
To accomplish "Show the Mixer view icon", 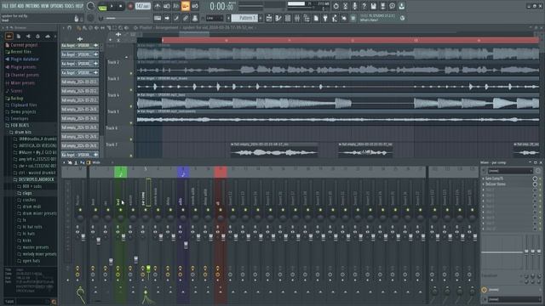I will [x=297, y=18].
